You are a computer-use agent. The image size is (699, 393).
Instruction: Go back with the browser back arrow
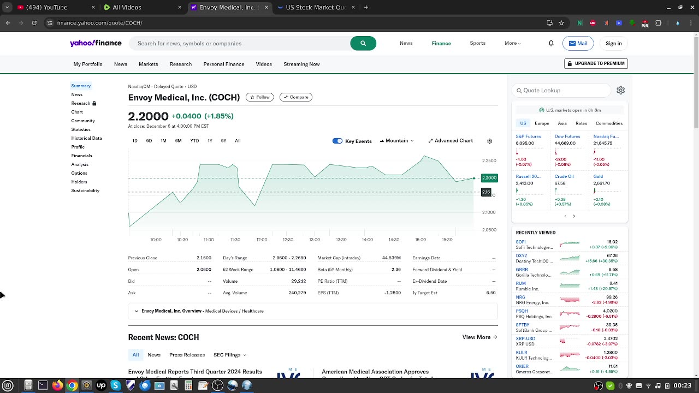point(8,23)
